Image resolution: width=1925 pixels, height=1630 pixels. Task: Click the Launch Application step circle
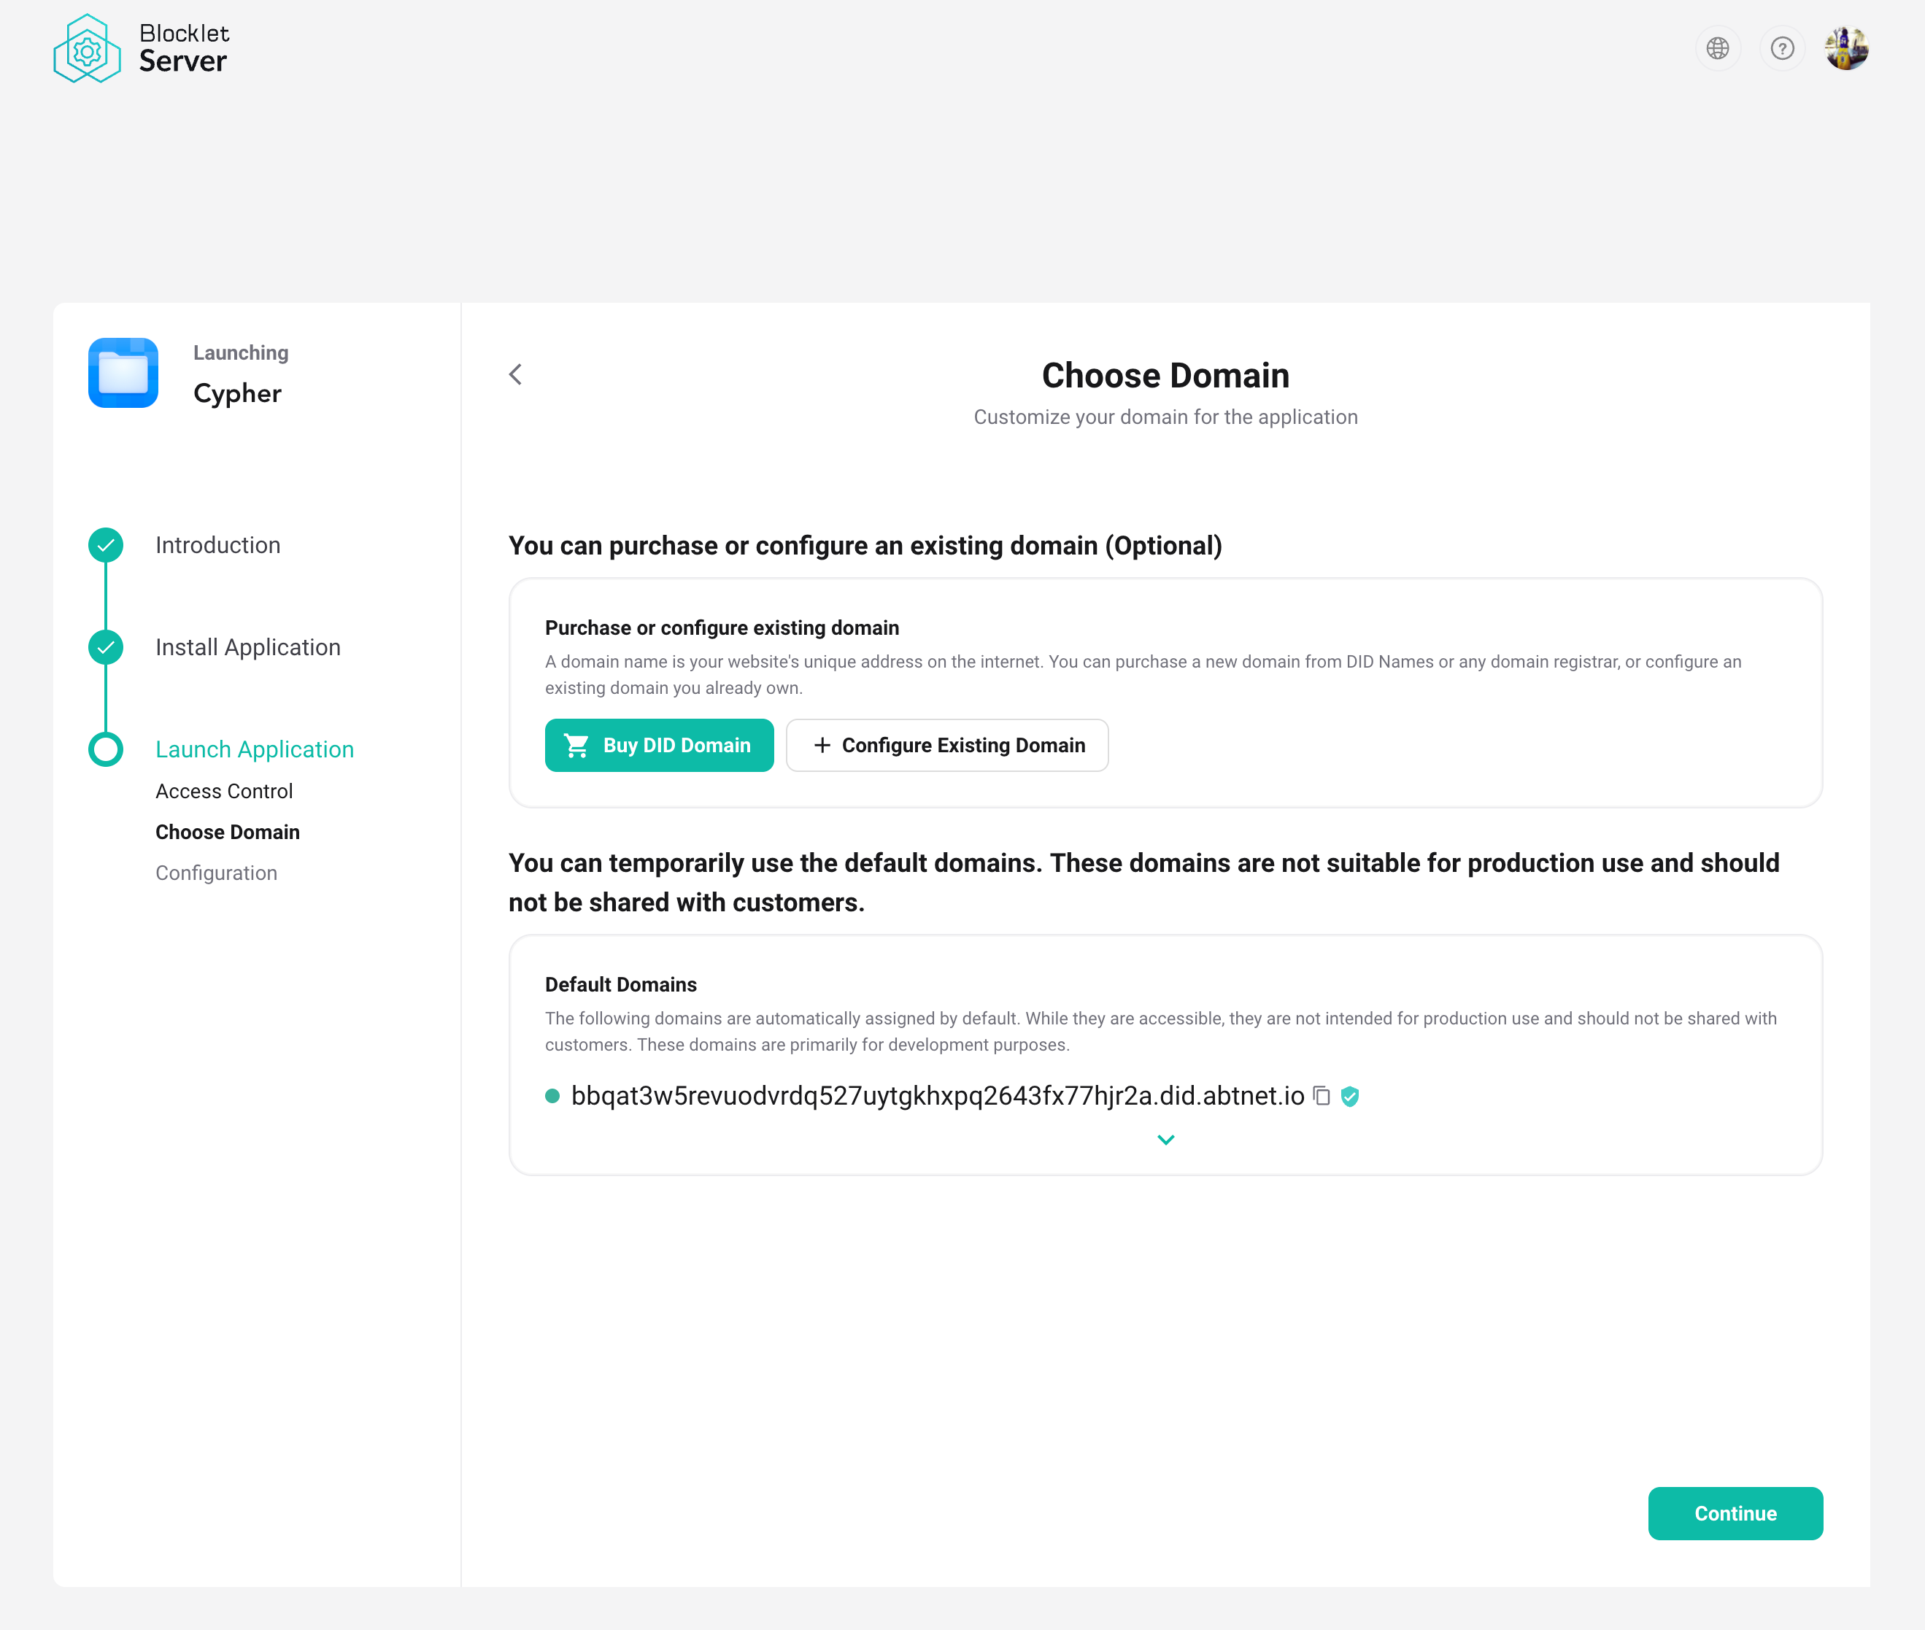point(105,749)
